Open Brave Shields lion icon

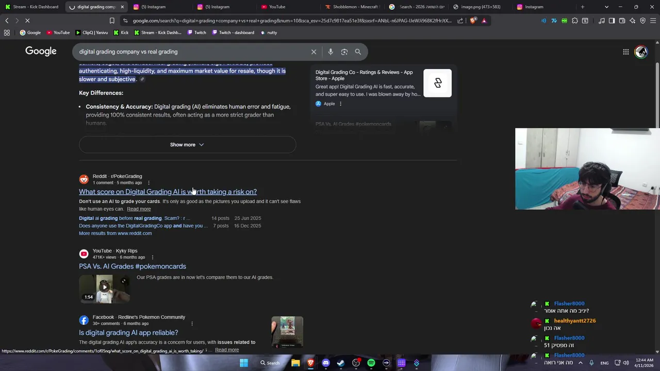coord(473,21)
